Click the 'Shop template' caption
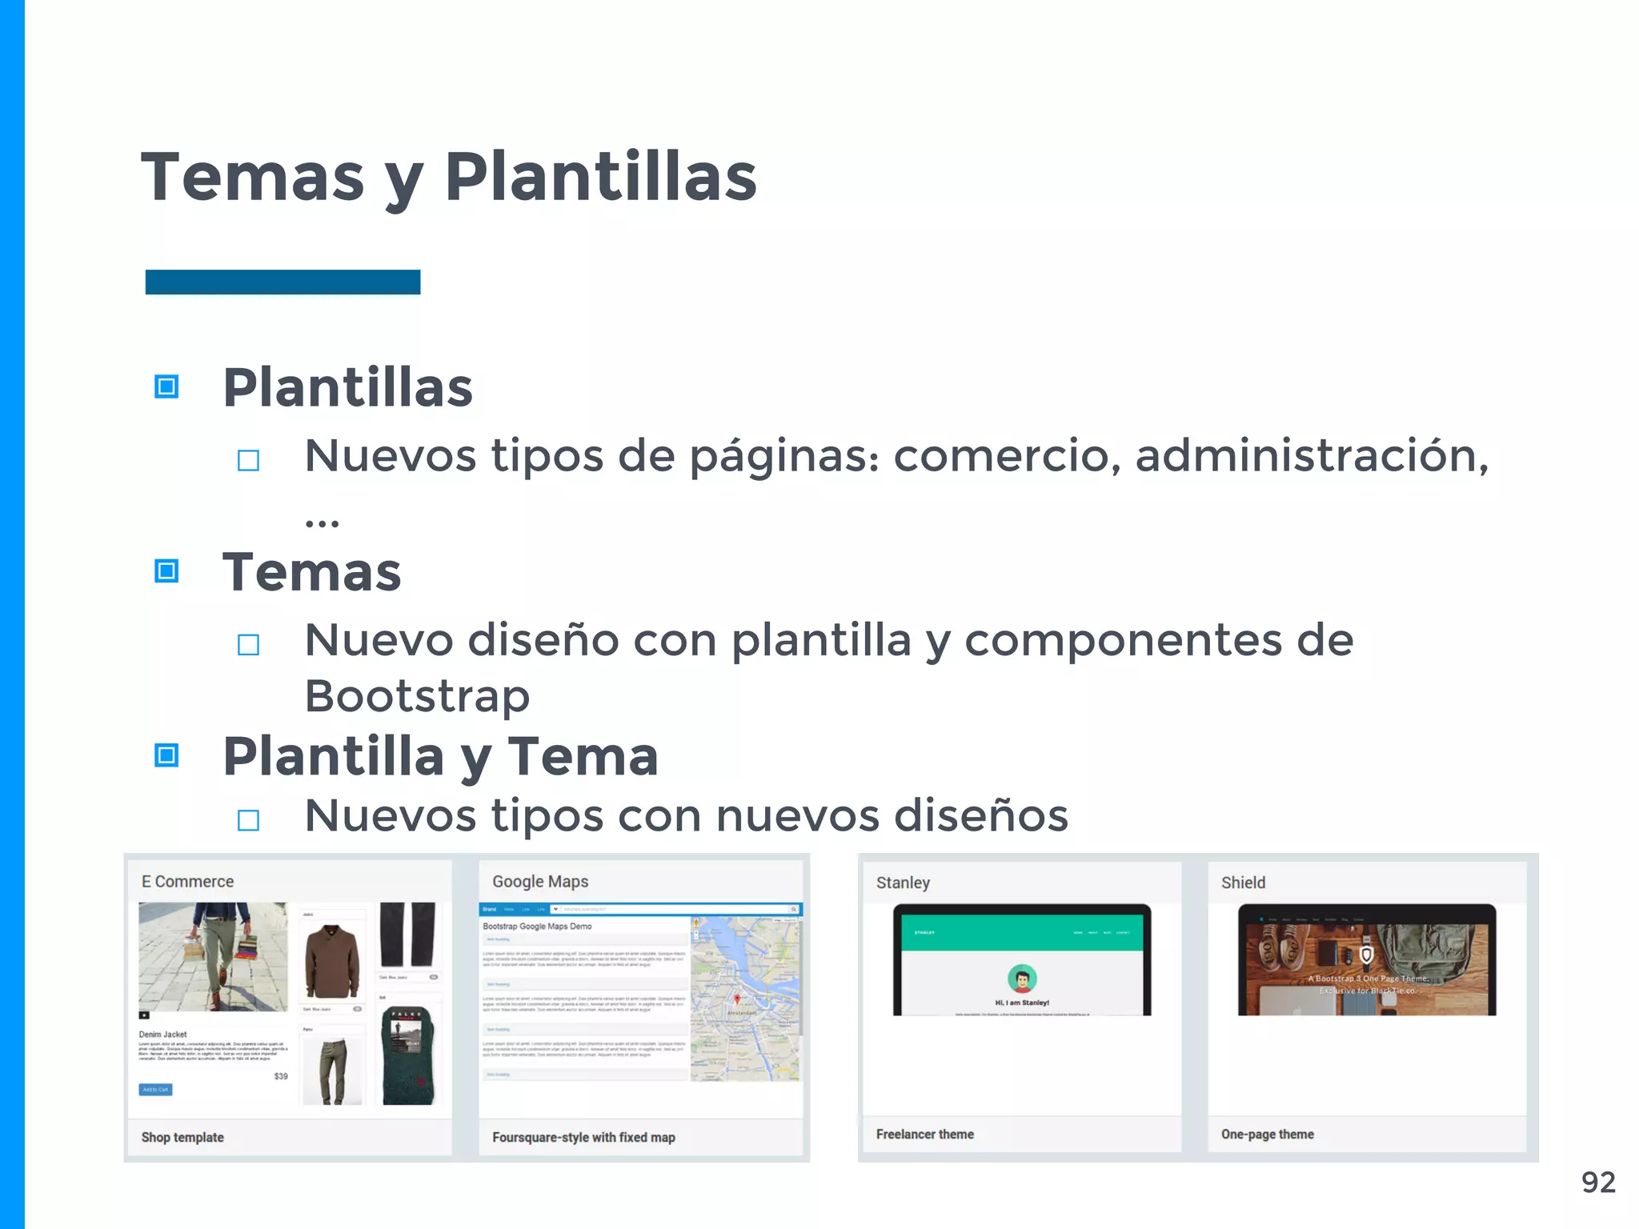The width and height of the screenshot is (1639, 1229). [182, 1137]
